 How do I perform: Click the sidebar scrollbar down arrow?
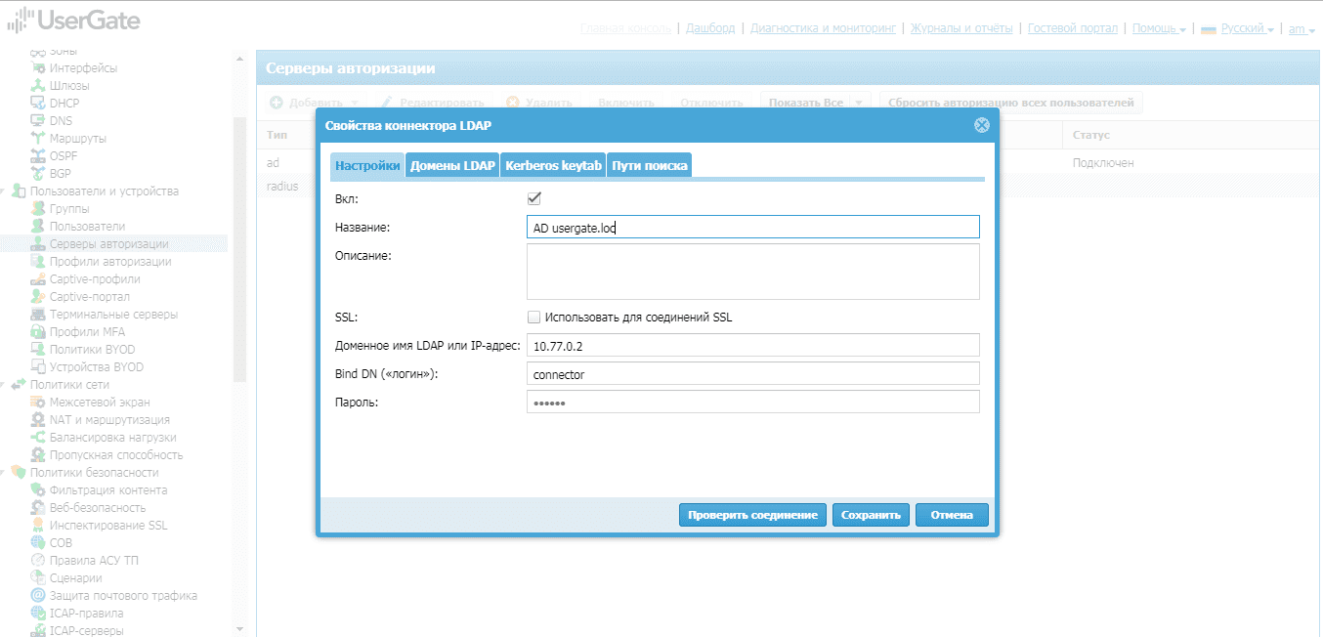pyautogui.click(x=239, y=628)
